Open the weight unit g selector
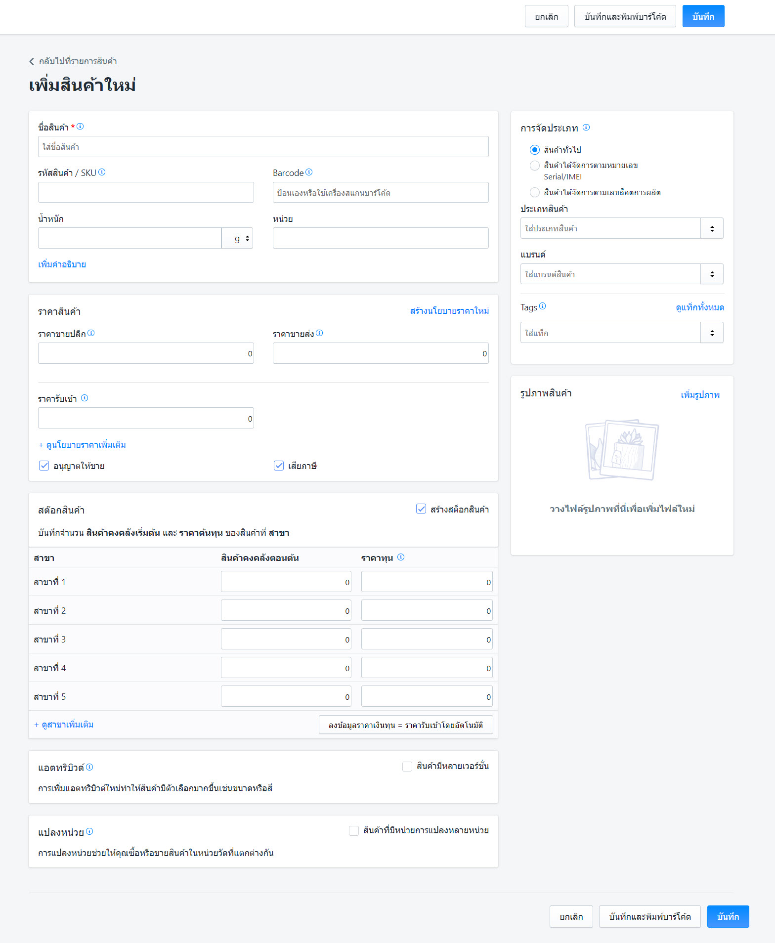775x943 pixels. click(x=238, y=238)
